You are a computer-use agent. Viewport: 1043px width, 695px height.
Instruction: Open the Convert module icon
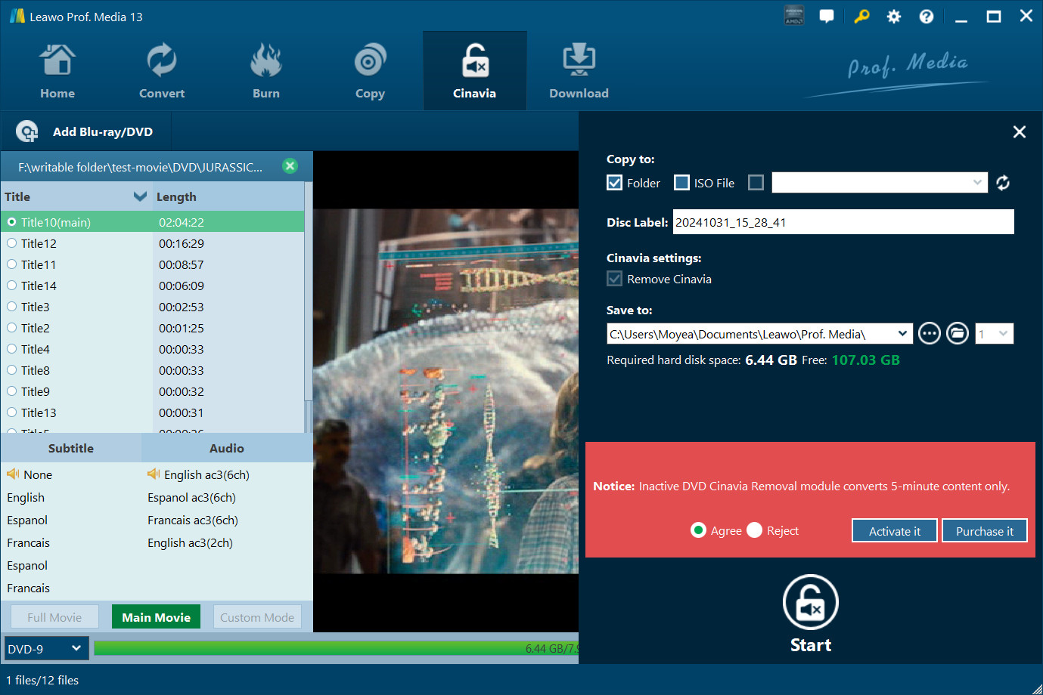point(161,60)
